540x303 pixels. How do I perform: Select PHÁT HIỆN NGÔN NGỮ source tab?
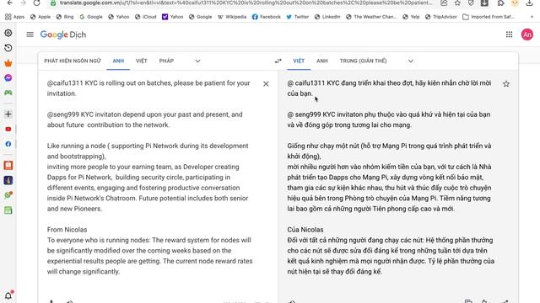[x=73, y=61]
